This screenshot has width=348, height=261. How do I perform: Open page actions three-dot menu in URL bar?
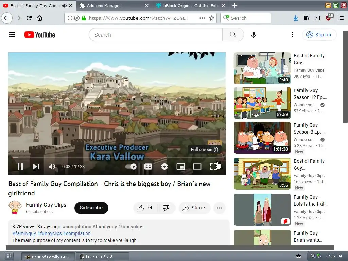(x=202, y=18)
